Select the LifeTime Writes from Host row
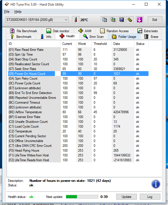The height and width of the screenshot is (205, 168). tap(78, 155)
